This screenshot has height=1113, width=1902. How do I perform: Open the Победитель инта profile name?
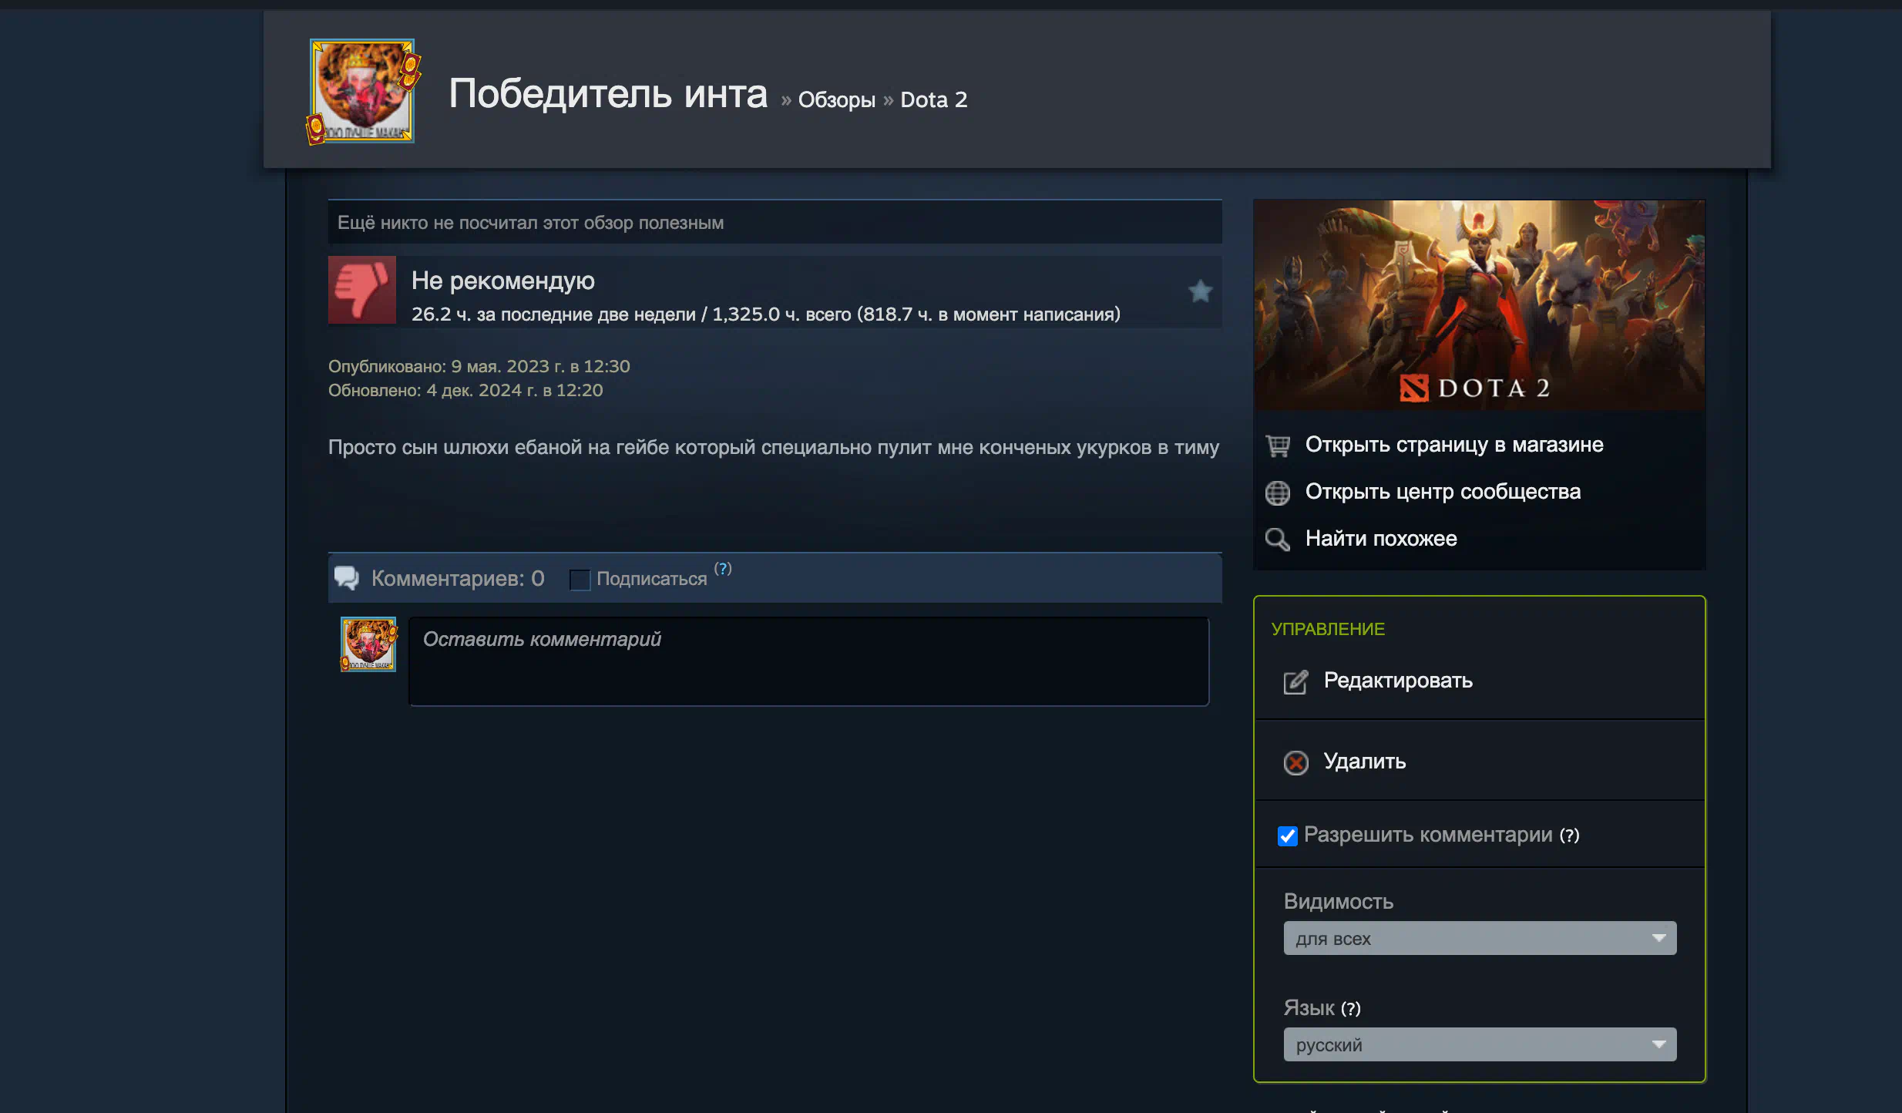click(608, 94)
